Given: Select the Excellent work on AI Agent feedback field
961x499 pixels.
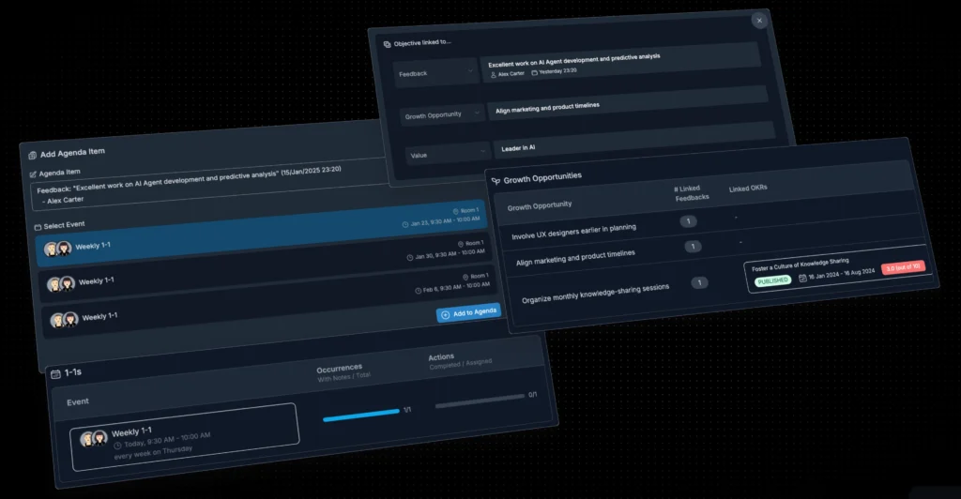Looking at the screenshot, I should point(620,62).
